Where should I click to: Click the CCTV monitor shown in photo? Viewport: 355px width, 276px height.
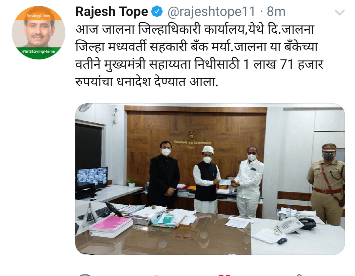(x=92, y=177)
